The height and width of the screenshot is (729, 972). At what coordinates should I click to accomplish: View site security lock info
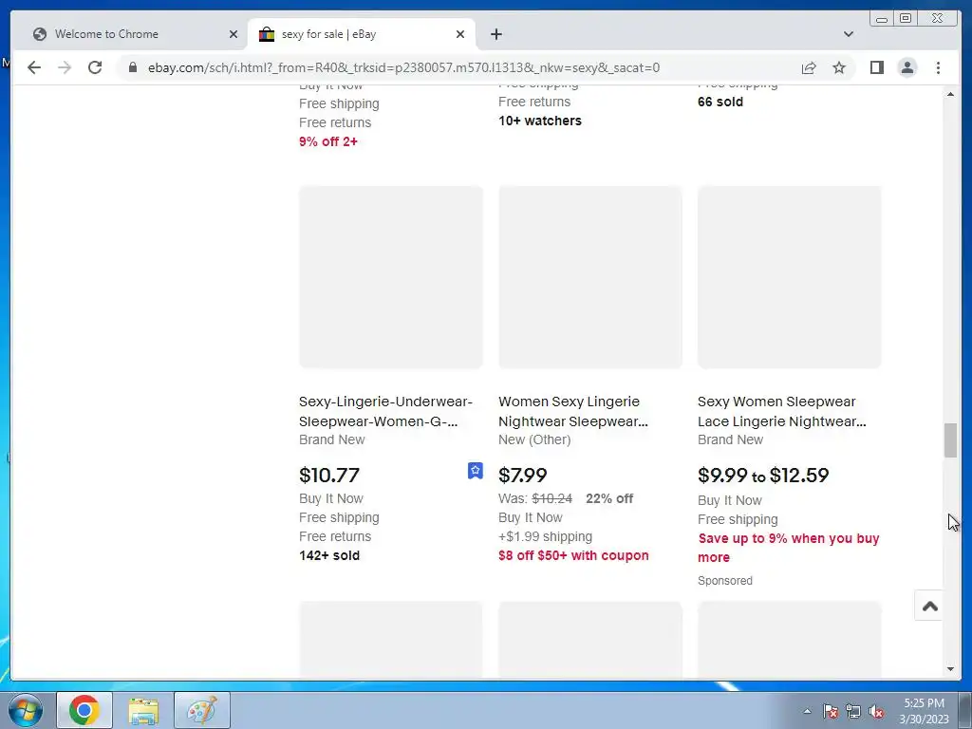point(133,67)
